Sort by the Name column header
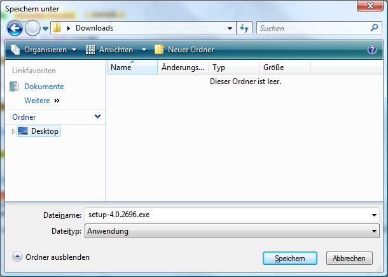Screen dimensions: 388x277 point(132,67)
